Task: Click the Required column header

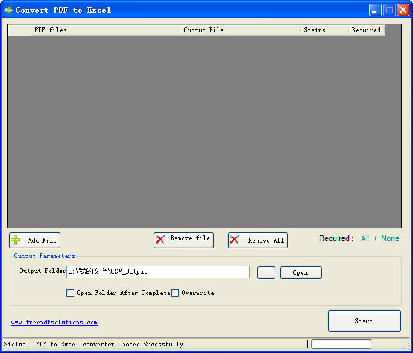Action: (x=366, y=30)
